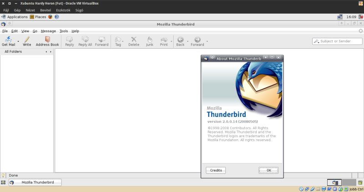Viewport: 364px width, 192px height.
Task: Click the status bar lightbulb icon
Action: click(3, 175)
